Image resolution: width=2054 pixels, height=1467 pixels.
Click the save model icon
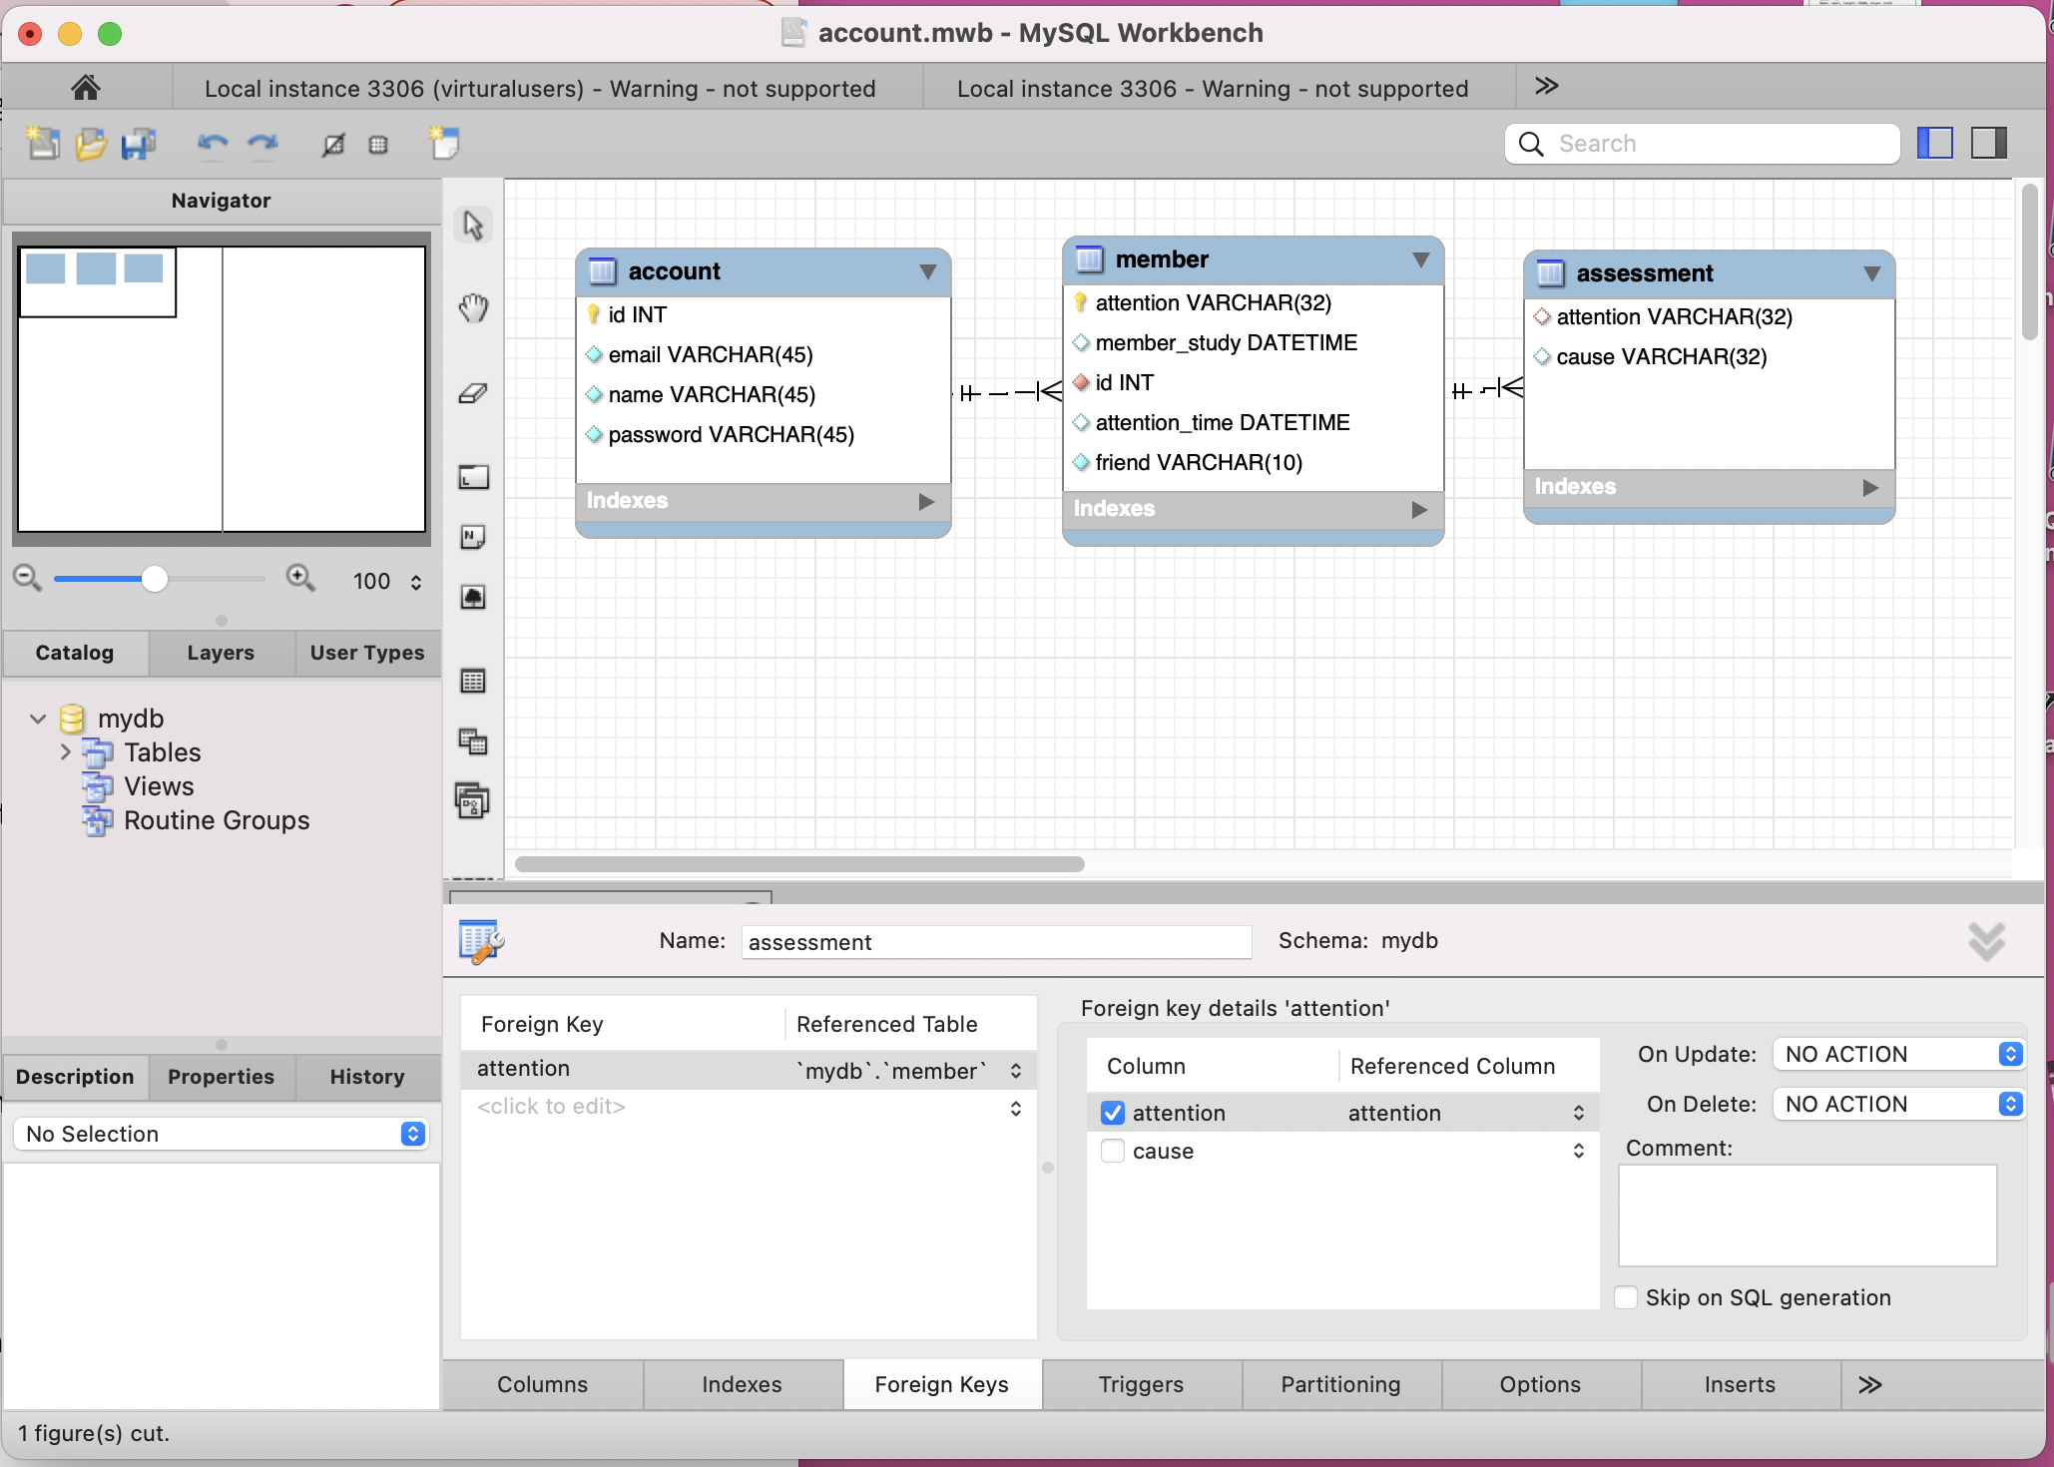138,145
